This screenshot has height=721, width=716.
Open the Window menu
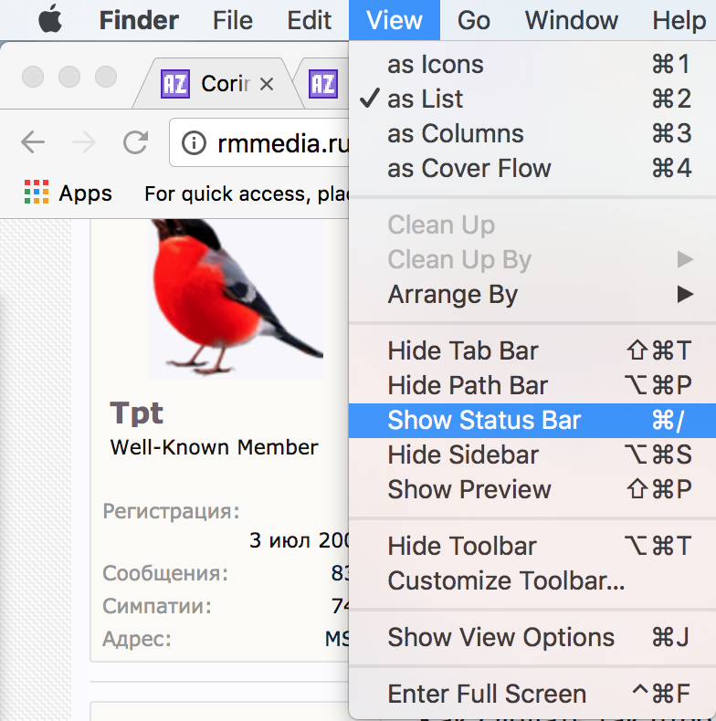[572, 21]
